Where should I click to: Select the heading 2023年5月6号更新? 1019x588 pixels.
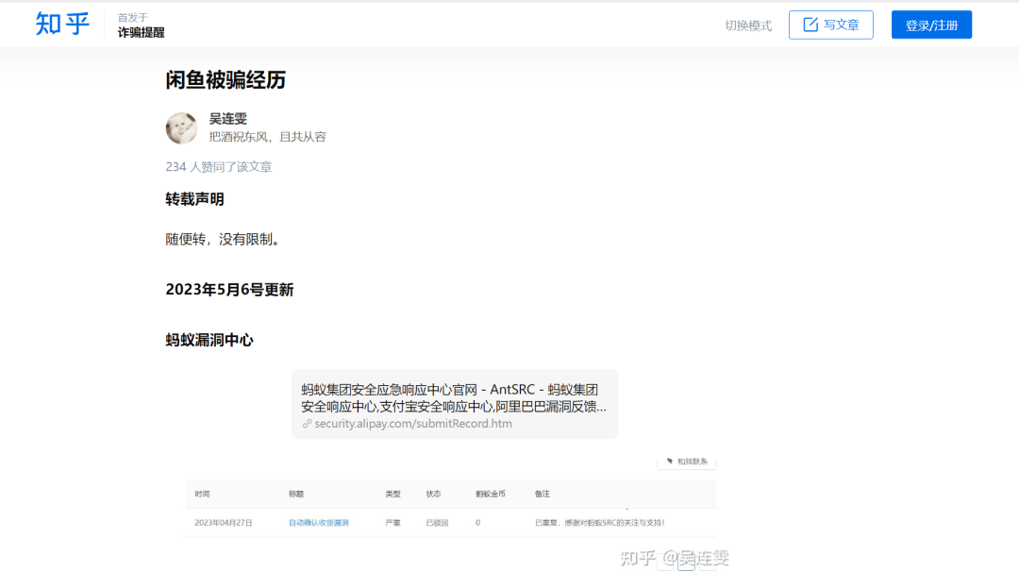[229, 290]
